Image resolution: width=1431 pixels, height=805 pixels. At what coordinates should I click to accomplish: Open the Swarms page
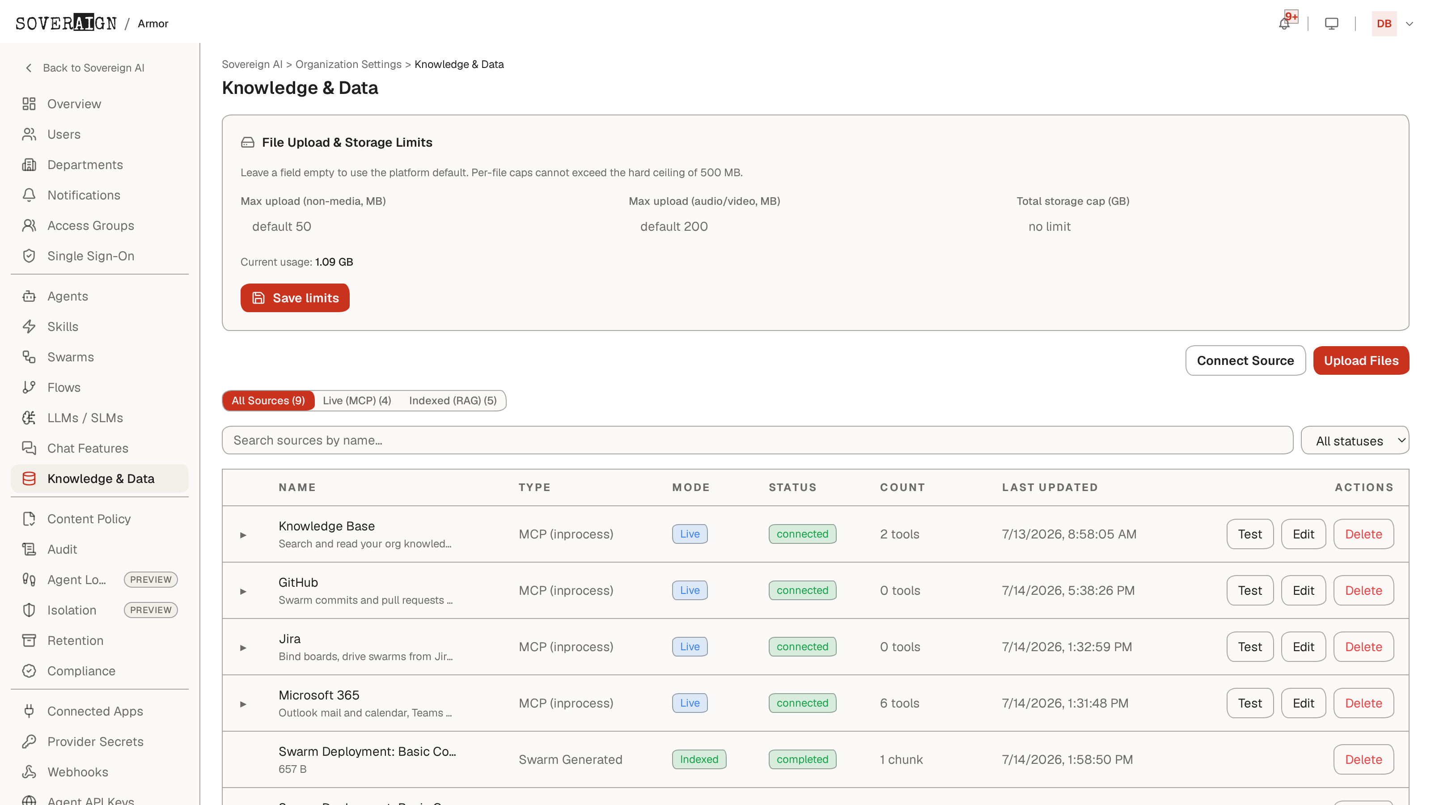[x=99, y=357]
